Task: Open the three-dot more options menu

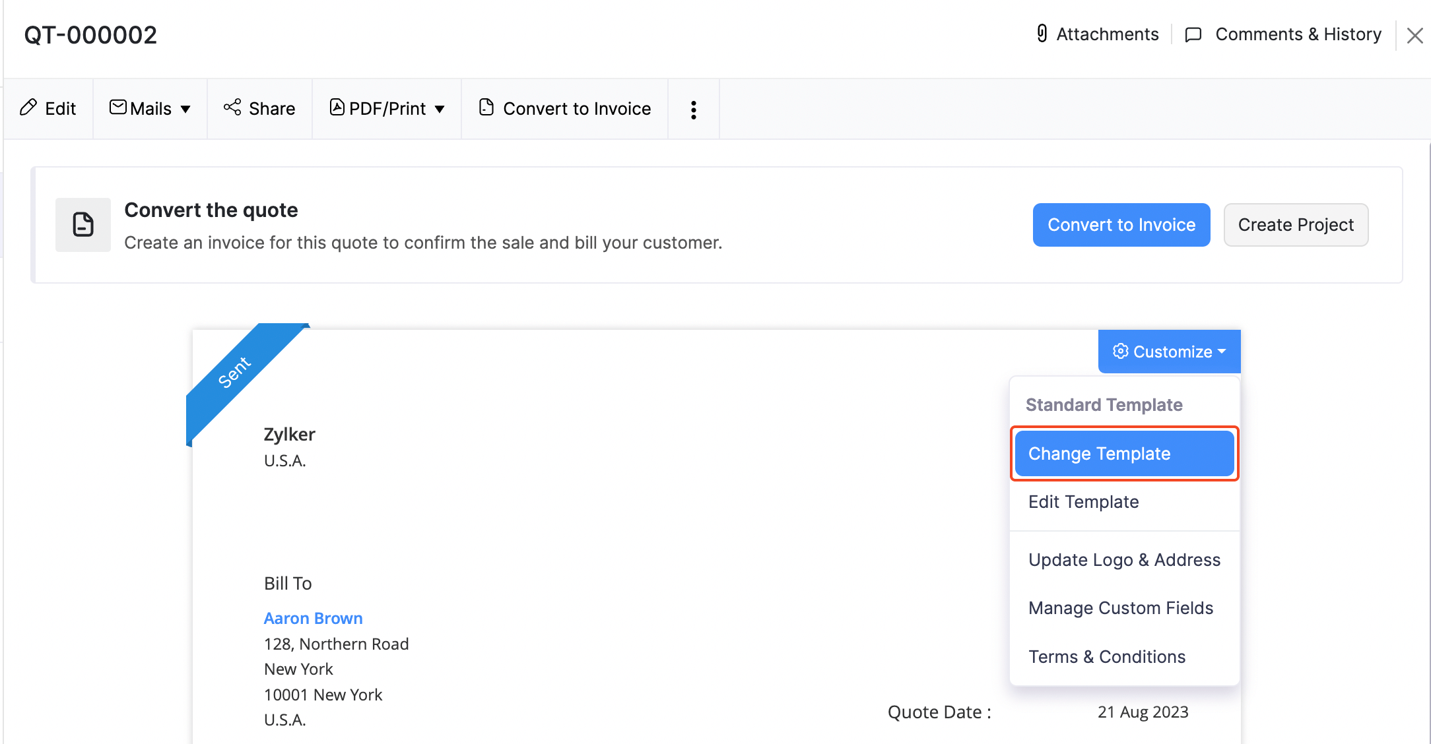Action: (x=693, y=109)
